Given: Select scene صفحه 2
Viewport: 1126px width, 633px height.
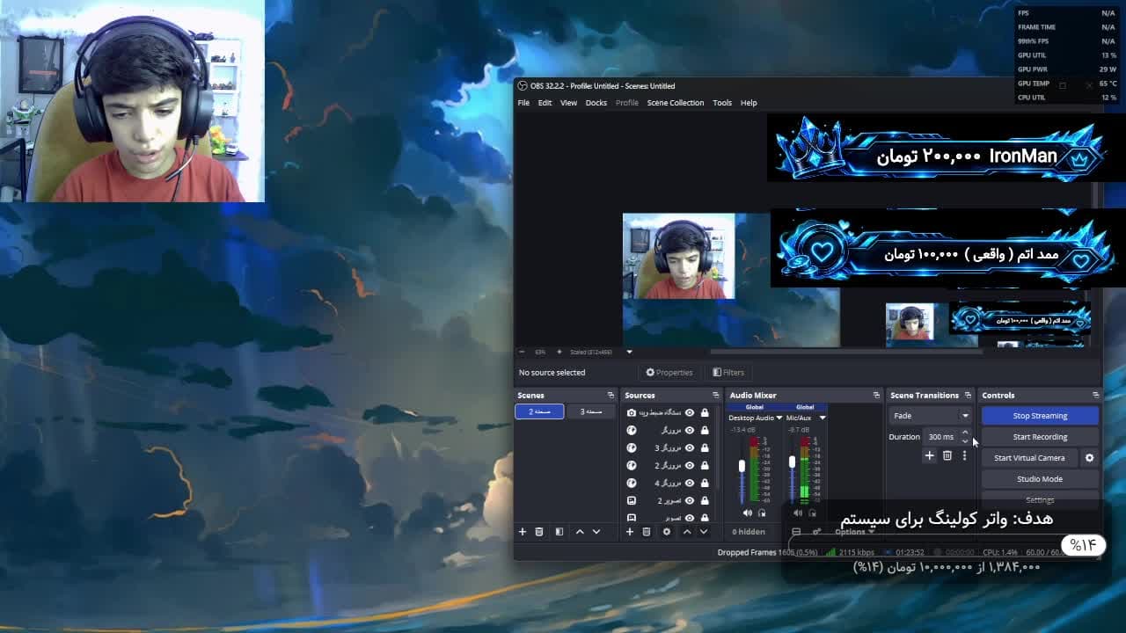Looking at the screenshot, I should 539,411.
